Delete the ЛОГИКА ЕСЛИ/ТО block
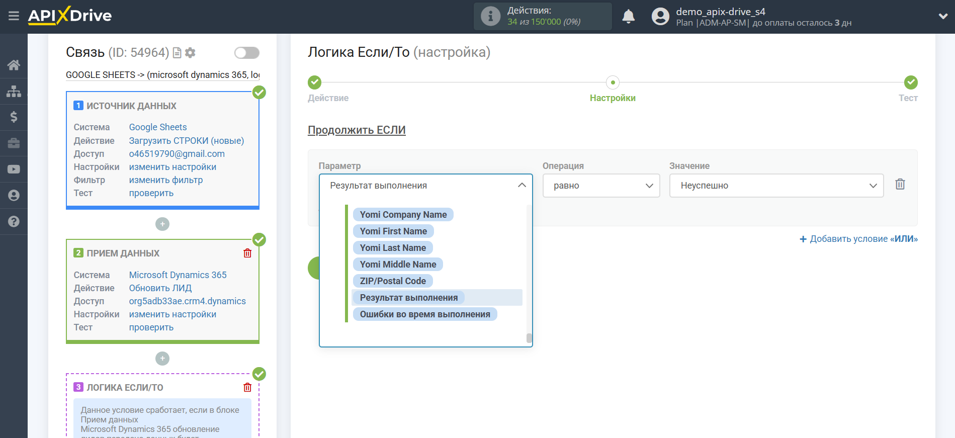The width and height of the screenshot is (955, 438). [247, 387]
